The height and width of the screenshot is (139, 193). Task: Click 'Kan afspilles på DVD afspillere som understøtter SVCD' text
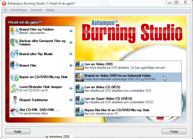(119, 102)
